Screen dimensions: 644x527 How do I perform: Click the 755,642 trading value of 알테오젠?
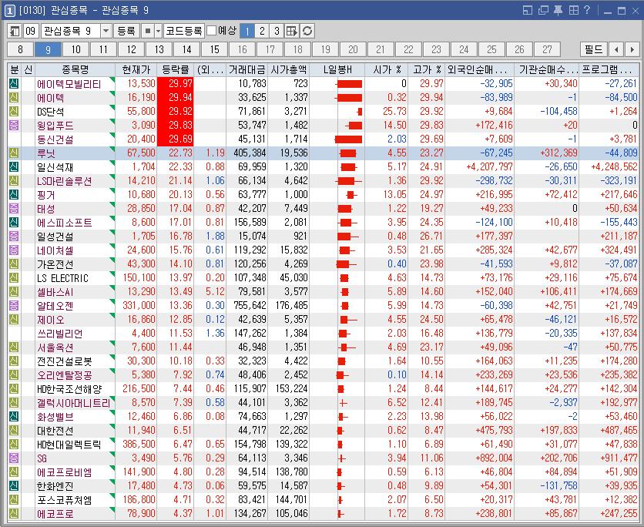(250, 306)
